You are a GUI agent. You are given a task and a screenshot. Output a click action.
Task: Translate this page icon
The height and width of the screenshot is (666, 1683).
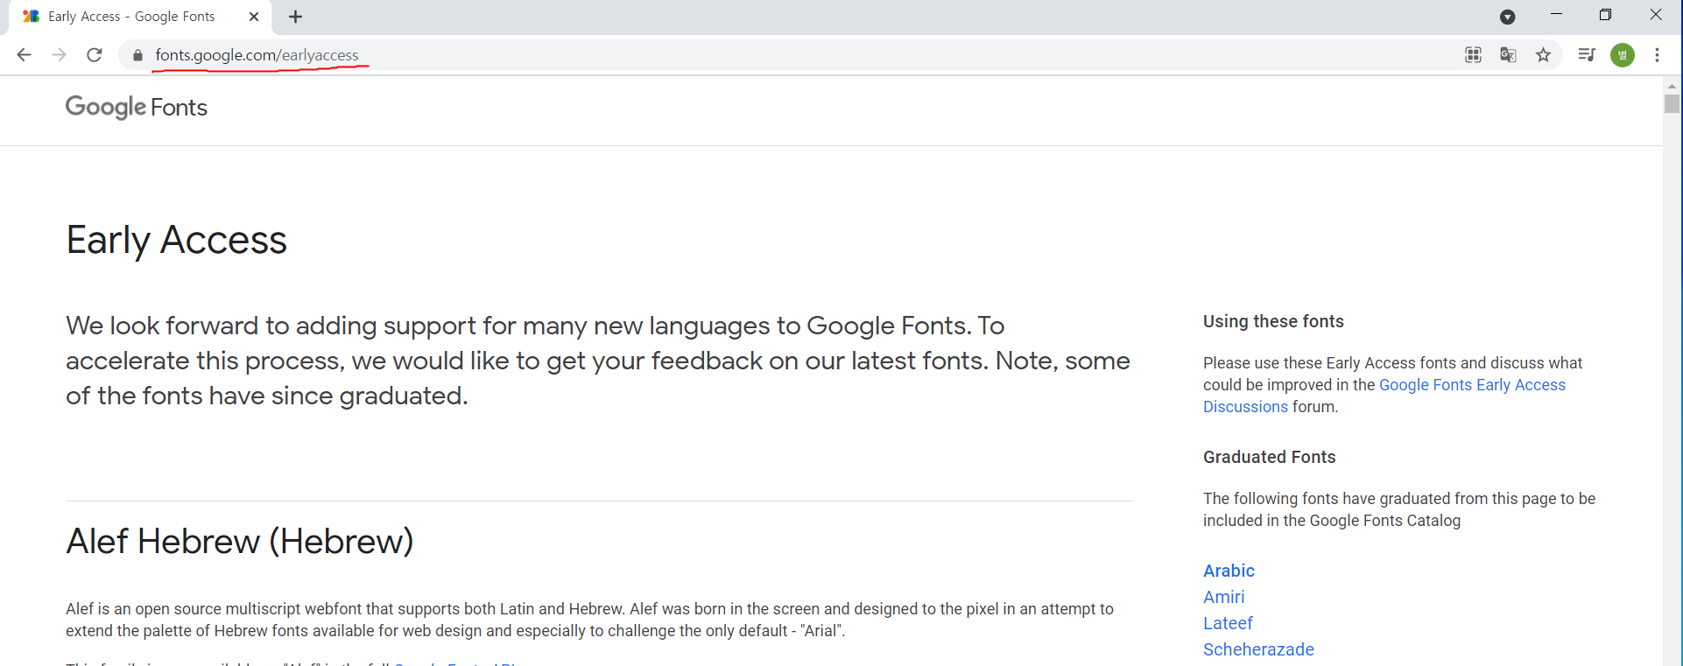tap(1508, 55)
